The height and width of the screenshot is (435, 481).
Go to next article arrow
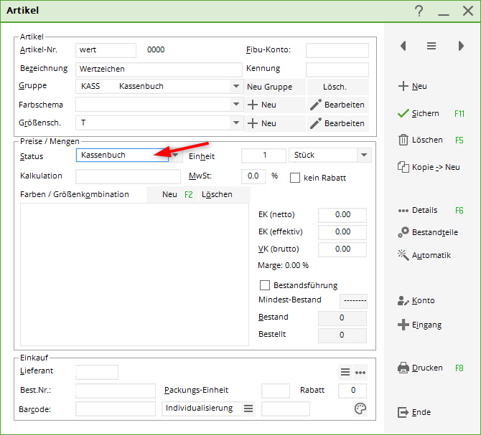point(460,46)
